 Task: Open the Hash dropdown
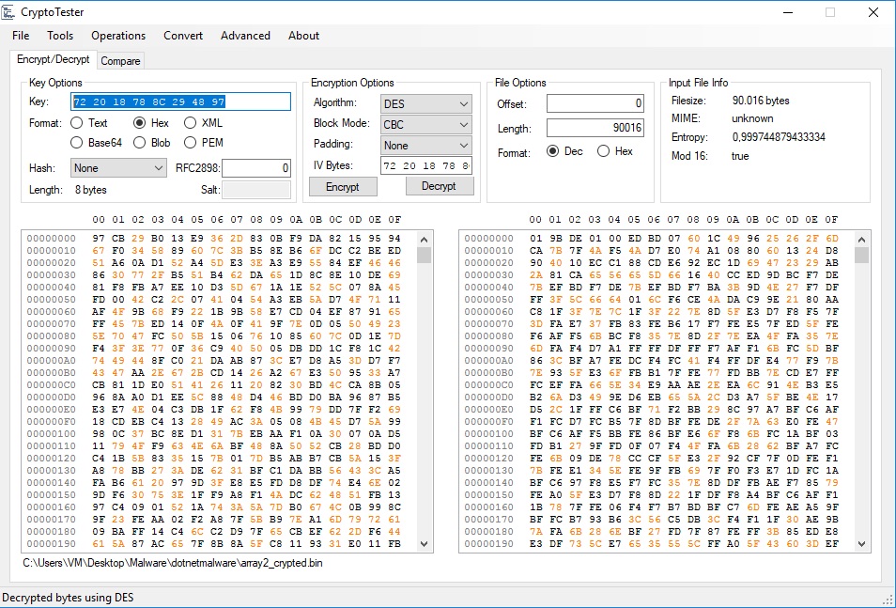(x=119, y=168)
